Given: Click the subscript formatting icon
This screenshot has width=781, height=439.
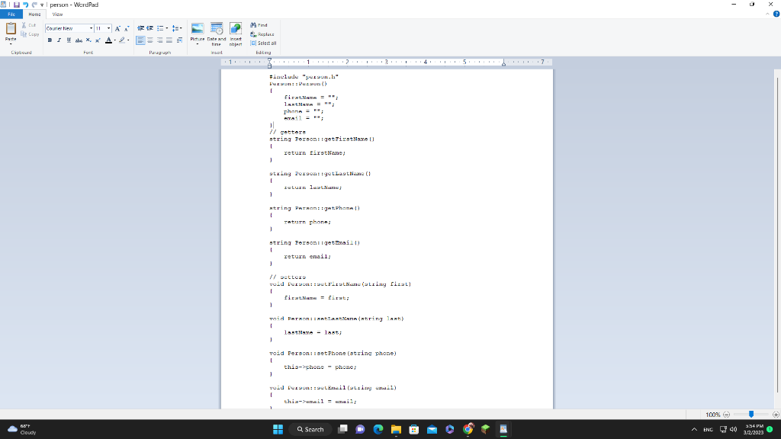Looking at the screenshot, I should pyautogui.click(x=87, y=40).
